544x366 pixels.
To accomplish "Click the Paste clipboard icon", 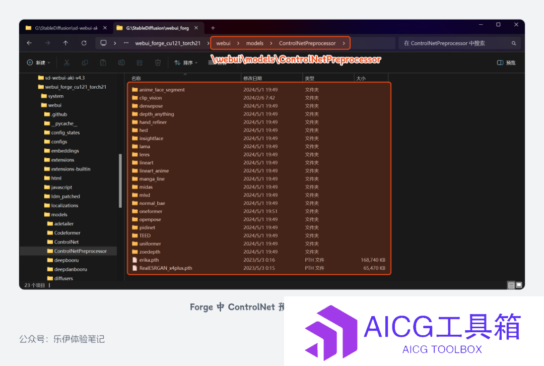I will point(103,63).
